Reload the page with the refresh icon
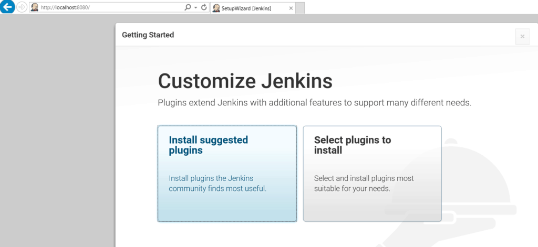 204,7
